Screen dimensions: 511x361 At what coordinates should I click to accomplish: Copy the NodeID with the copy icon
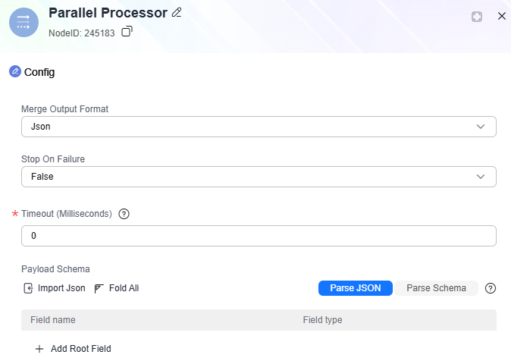pos(127,31)
